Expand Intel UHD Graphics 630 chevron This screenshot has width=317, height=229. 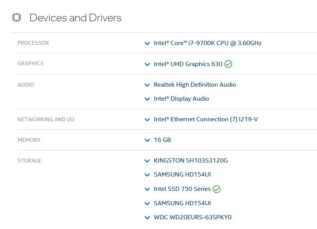[x=147, y=65]
